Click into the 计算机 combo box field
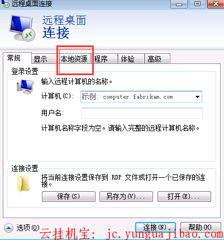Viewport: 224px width, 240px height. coord(141,97)
